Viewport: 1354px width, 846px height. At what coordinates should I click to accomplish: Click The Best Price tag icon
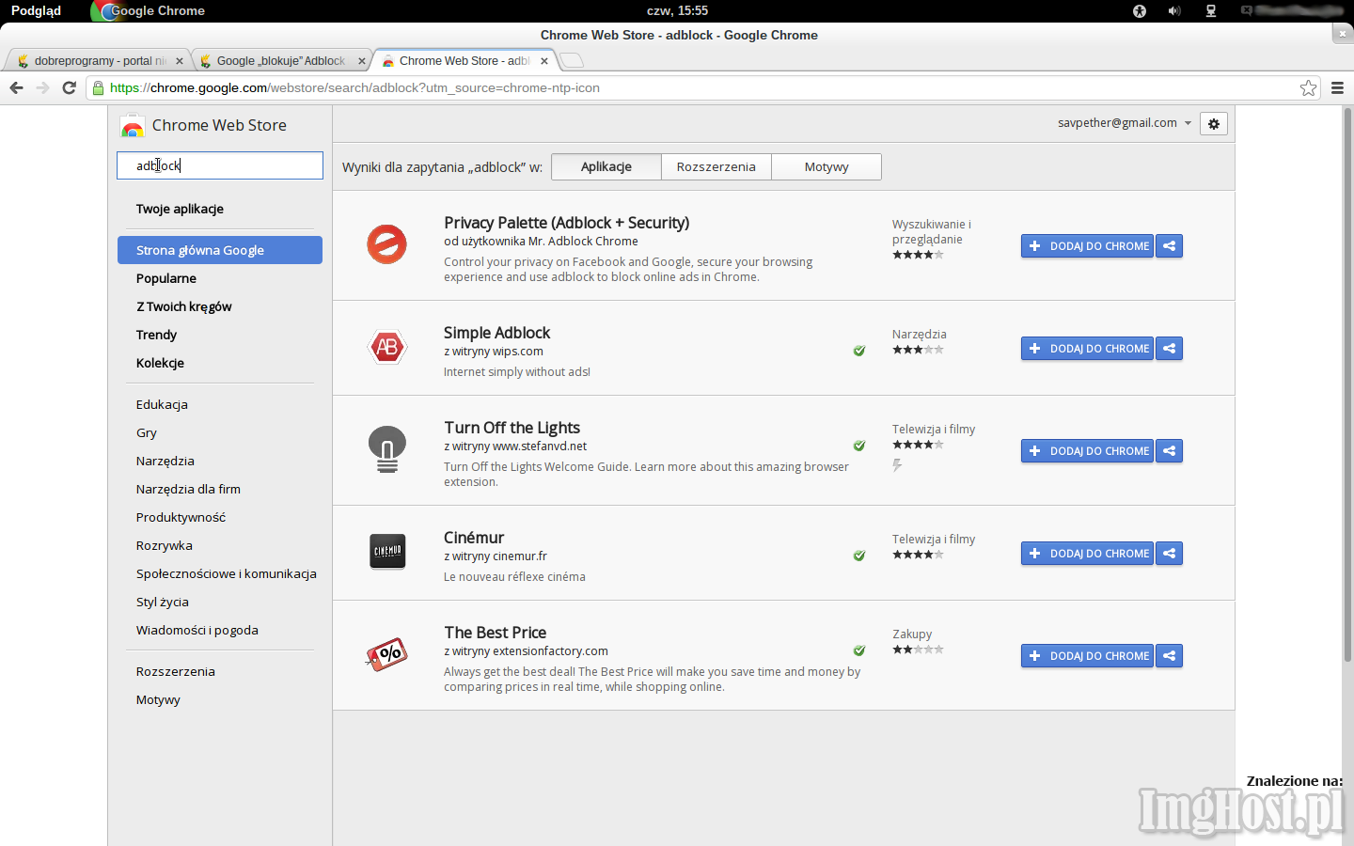pyautogui.click(x=386, y=654)
